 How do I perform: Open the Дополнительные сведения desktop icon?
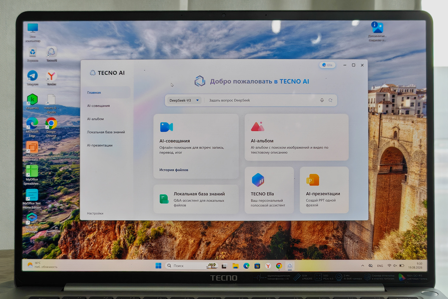[x=377, y=32]
